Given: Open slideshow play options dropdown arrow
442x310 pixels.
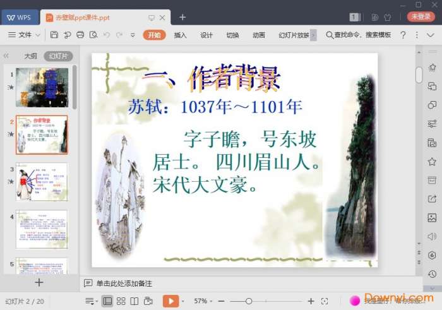Looking at the screenshot, I should [183, 301].
